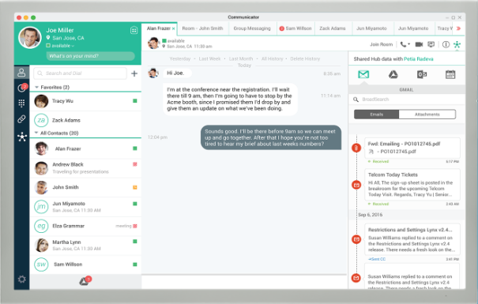Open the Room - John Smith tab
The image size is (478, 304).
[x=202, y=28]
